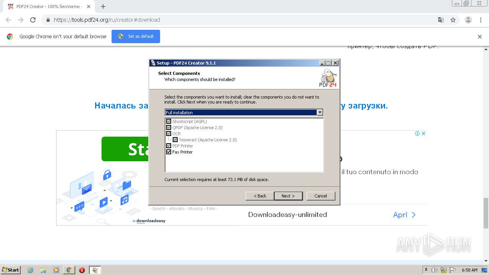Toggle the OCR checkbox

pos(169,134)
